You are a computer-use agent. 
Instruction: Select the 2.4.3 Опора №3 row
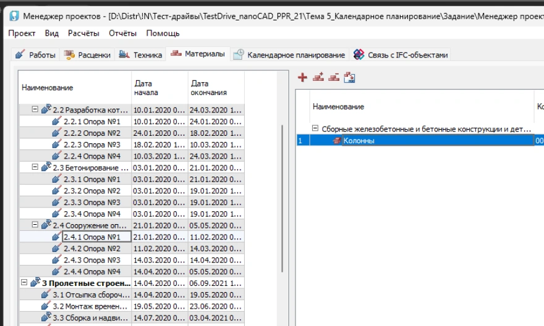(92, 260)
